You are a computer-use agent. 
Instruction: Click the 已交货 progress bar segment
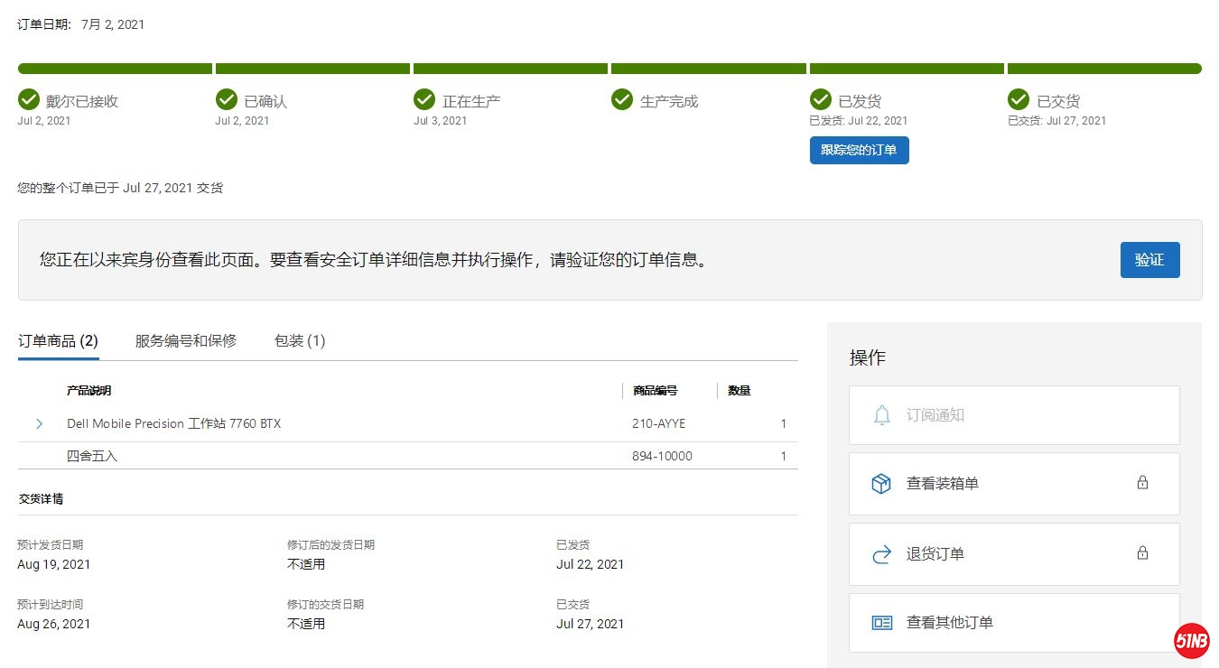tap(1104, 69)
